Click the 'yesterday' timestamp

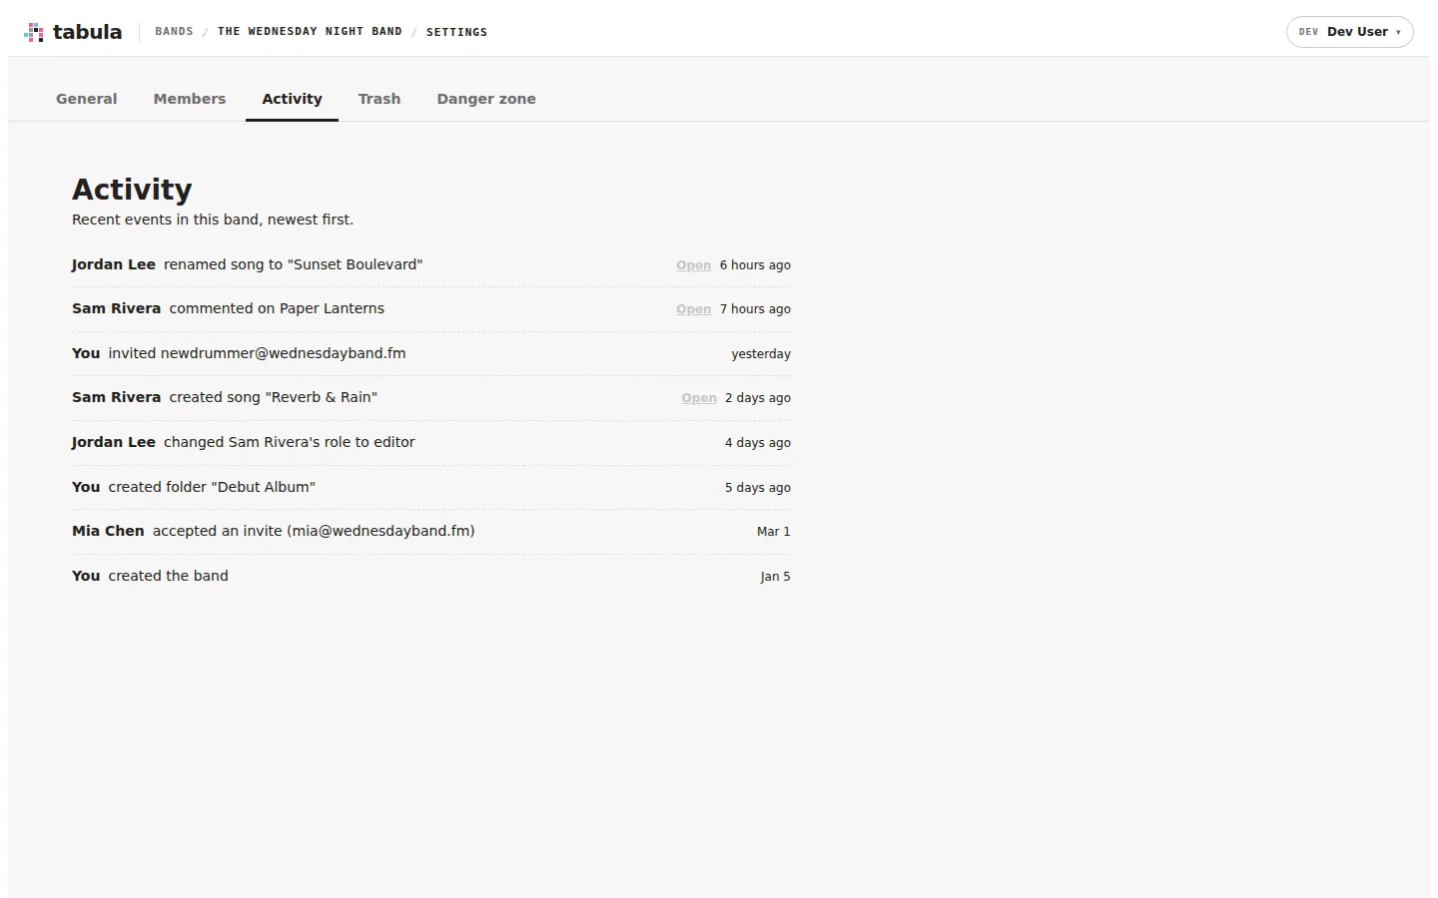[x=761, y=354]
